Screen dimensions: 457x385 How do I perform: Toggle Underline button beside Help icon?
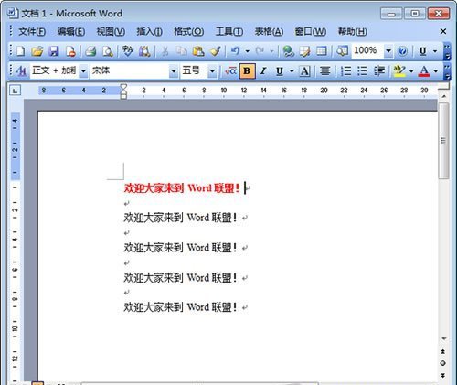click(423, 51)
